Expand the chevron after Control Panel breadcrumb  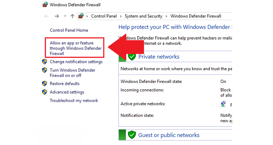(121, 16)
